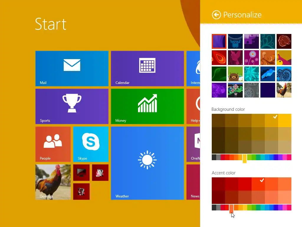Choose the blue robot background thumbnail
Image resolution: width=302 pixels, height=227 pixels.
[x=235, y=41]
